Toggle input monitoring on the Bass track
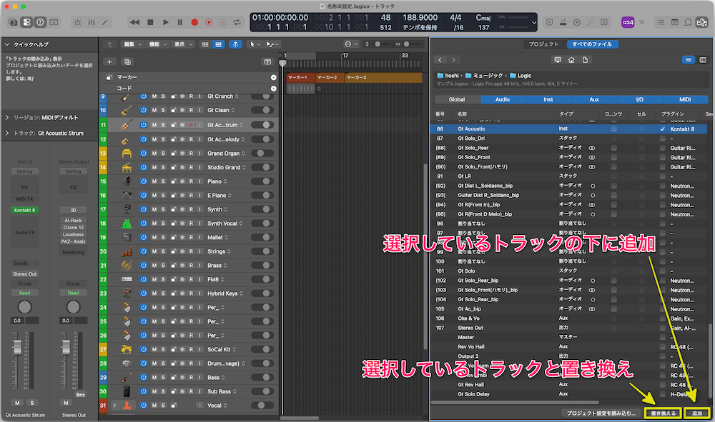 (x=199, y=378)
